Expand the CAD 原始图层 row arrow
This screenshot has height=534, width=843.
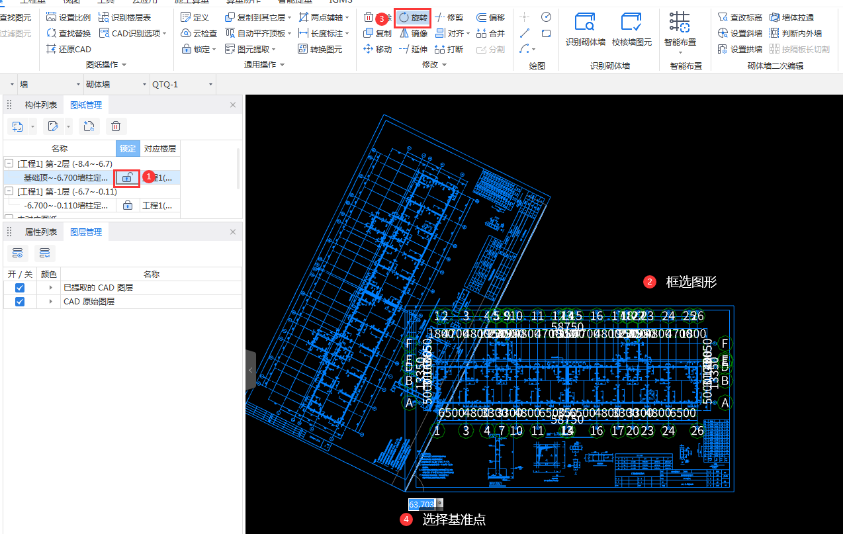[50, 301]
